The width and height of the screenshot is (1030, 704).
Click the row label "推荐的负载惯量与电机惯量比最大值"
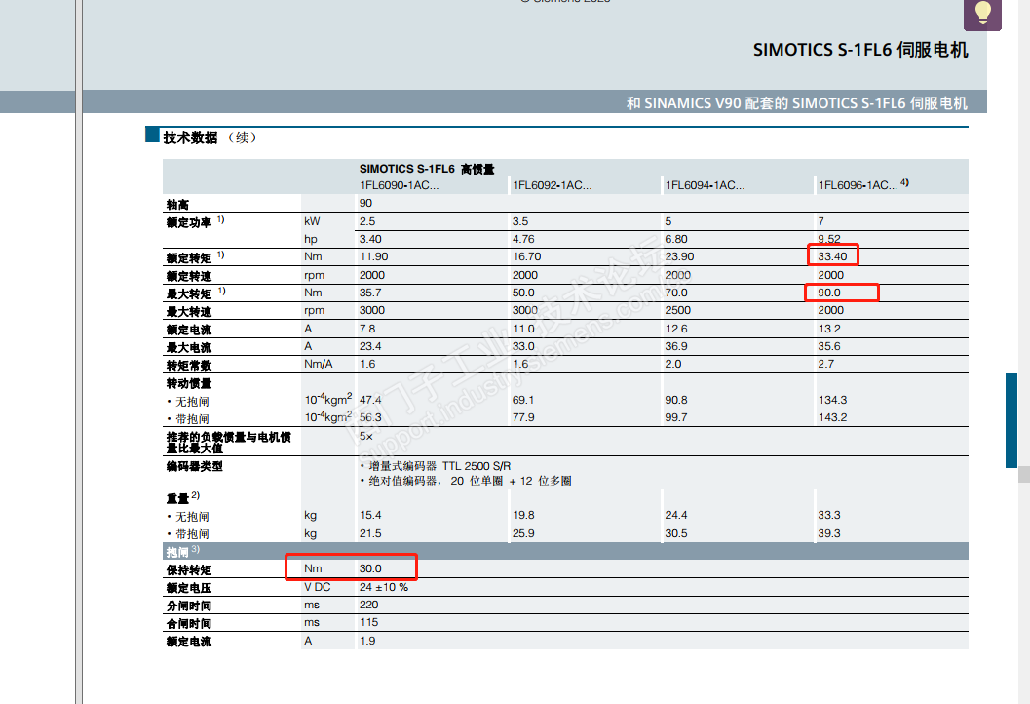coord(229,443)
